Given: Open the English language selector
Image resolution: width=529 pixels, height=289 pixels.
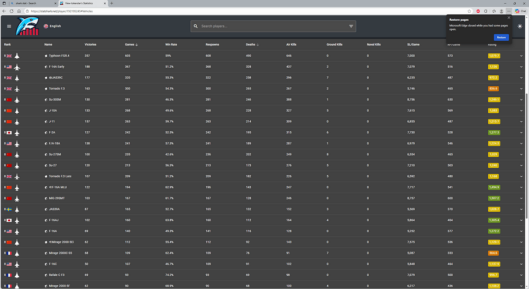Looking at the screenshot, I should pos(52,26).
